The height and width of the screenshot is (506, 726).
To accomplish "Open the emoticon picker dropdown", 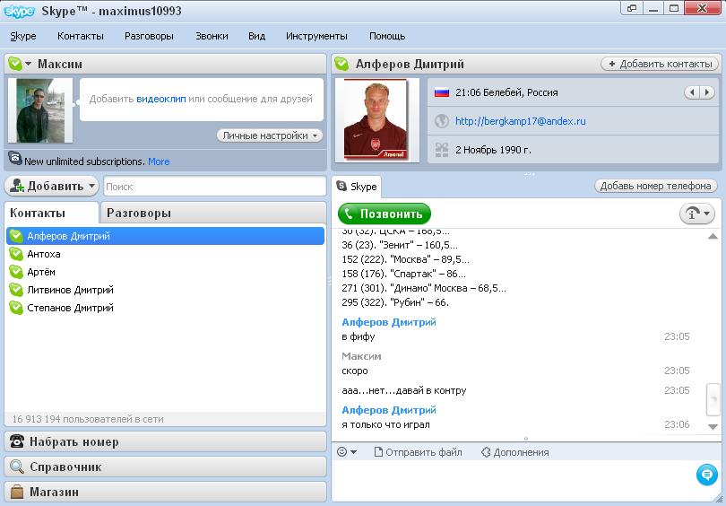I will tap(346, 452).
